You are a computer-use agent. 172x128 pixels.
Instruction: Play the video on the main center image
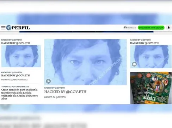48,81
